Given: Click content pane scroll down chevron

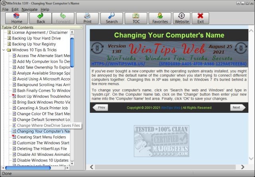Looking at the screenshot, I should tap(251, 158).
